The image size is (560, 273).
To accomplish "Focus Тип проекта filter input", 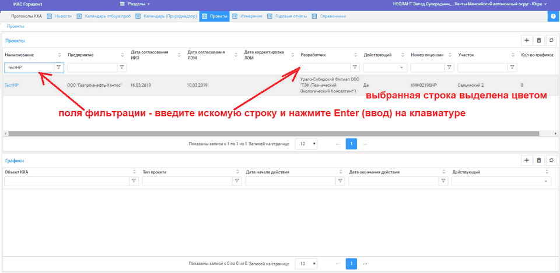I will pos(187,181).
